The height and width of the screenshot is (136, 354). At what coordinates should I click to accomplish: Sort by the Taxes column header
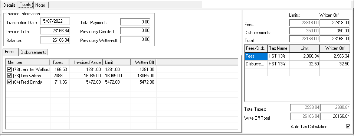(x=60, y=62)
